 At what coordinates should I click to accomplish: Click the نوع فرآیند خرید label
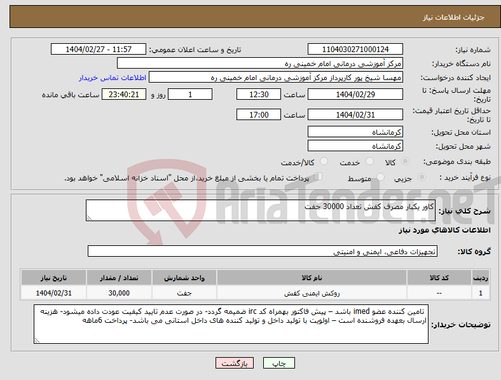[x=465, y=177]
